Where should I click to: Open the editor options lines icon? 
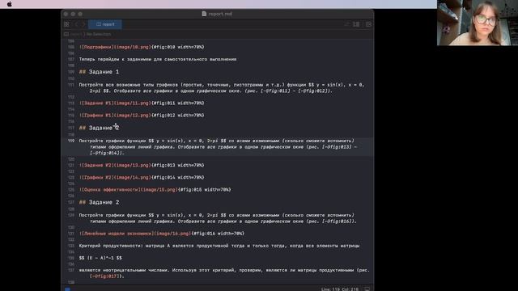[x=346, y=24]
